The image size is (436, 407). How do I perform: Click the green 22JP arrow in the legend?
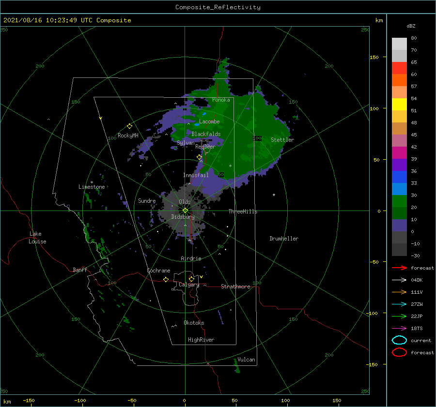point(399,316)
